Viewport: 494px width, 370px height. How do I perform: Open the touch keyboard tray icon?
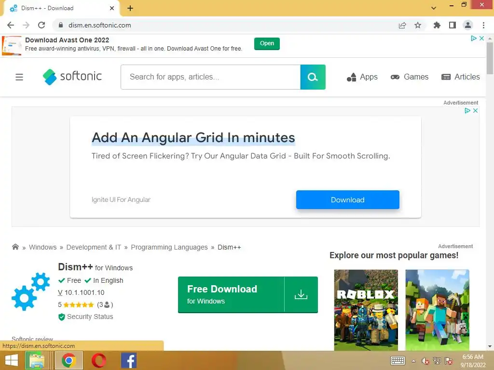pos(398,361)
